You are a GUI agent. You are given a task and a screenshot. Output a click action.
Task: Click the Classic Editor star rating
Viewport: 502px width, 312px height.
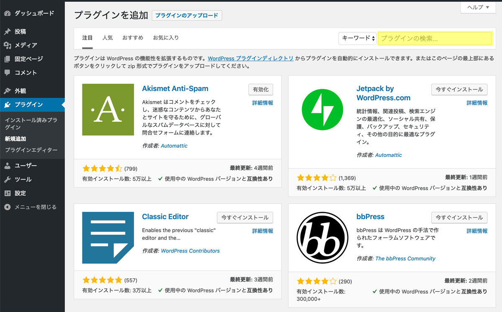point(102,280)
